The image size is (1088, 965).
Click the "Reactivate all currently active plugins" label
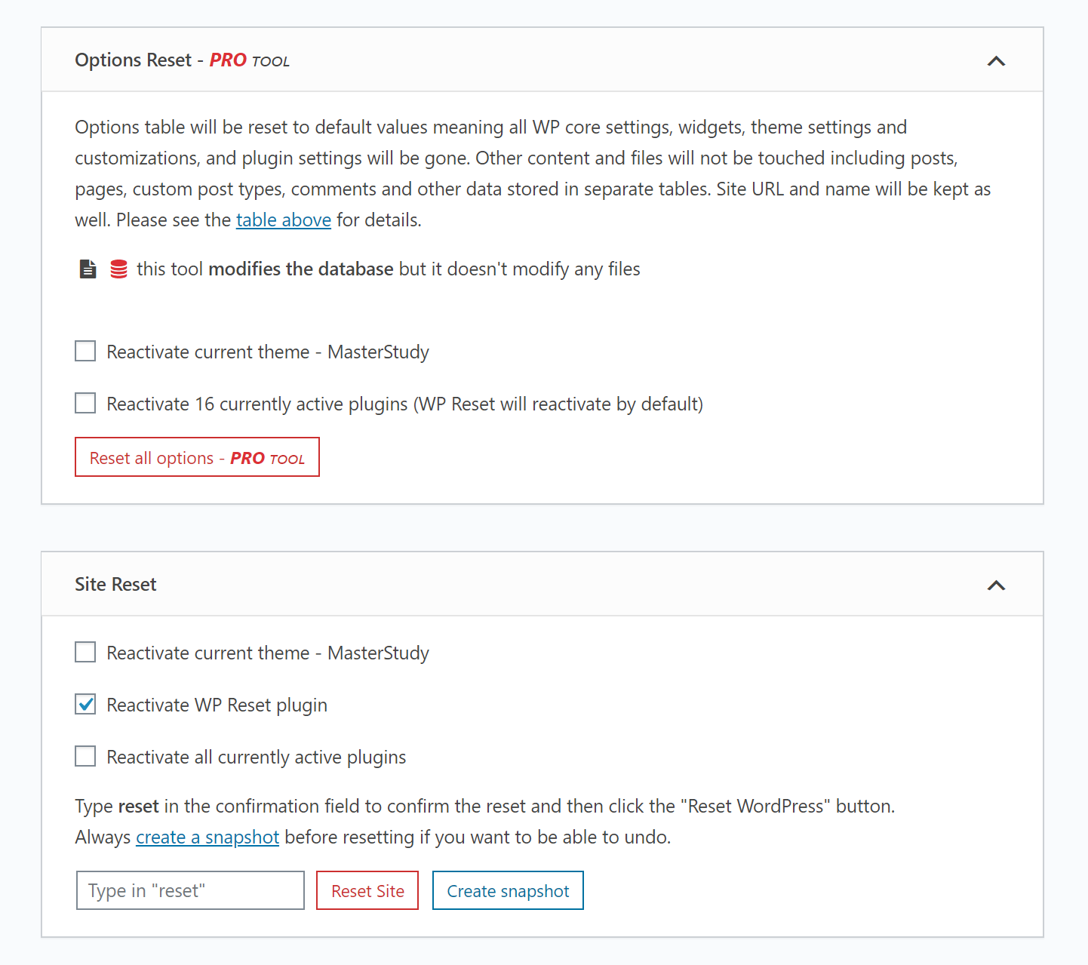coord(257,758)
